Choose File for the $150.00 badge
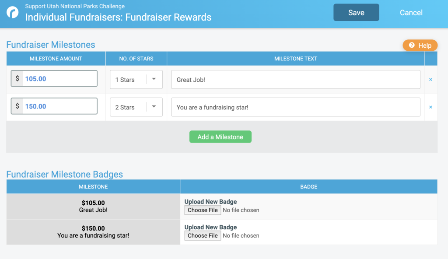 [x=203, y=235]
